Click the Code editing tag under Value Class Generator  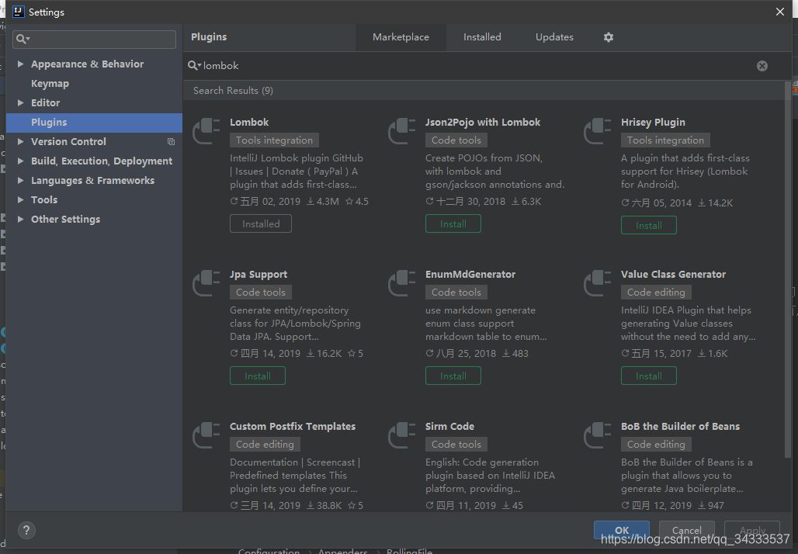tap(655, 292)
